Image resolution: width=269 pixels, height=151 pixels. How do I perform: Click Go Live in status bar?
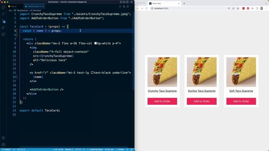pos(109,149)
